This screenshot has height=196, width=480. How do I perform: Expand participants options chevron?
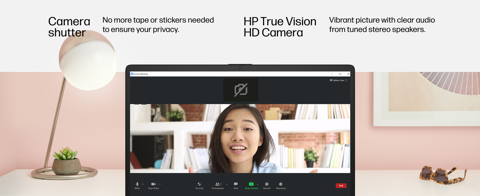point(227,184)
